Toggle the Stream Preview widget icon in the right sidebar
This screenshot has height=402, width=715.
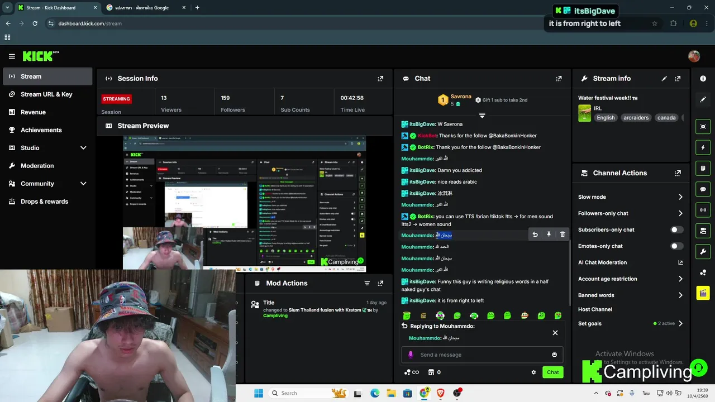703,127
